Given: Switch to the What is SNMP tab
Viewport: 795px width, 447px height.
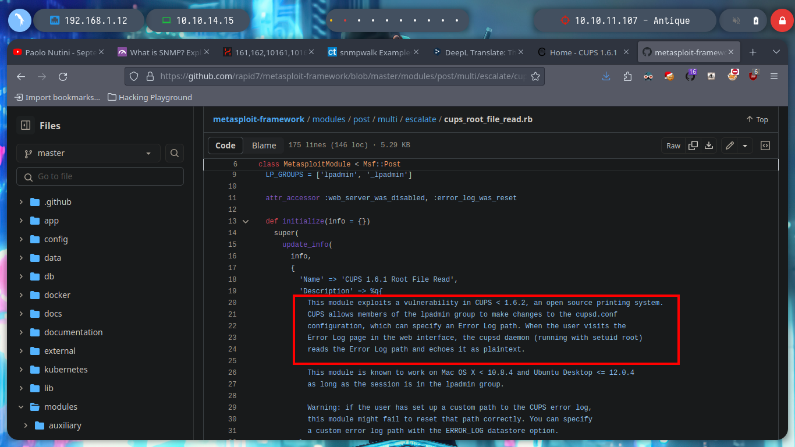Looking at the screenshot, I should pos(164,52).
